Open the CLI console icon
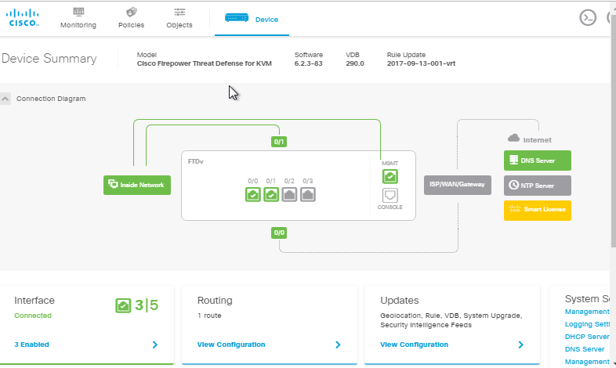The height and width of the screenshot is (368, 616). coord(588,18)
